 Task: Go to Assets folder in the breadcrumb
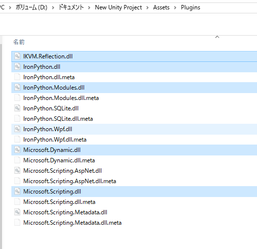[x=161, y=7]
